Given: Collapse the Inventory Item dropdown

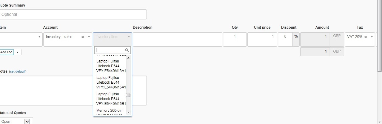Looking at the screenshot, I should point(129,37).
